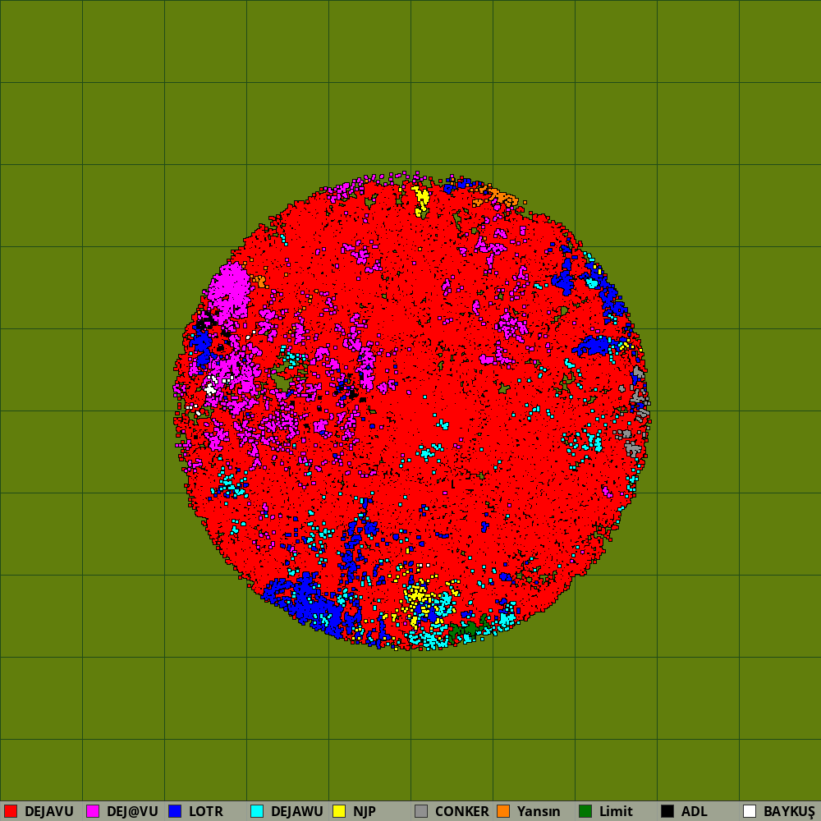Click the yellow NJP legend swatch
Image resolution: width=821 pixels, height=821 pixels.
coord(339,811)
